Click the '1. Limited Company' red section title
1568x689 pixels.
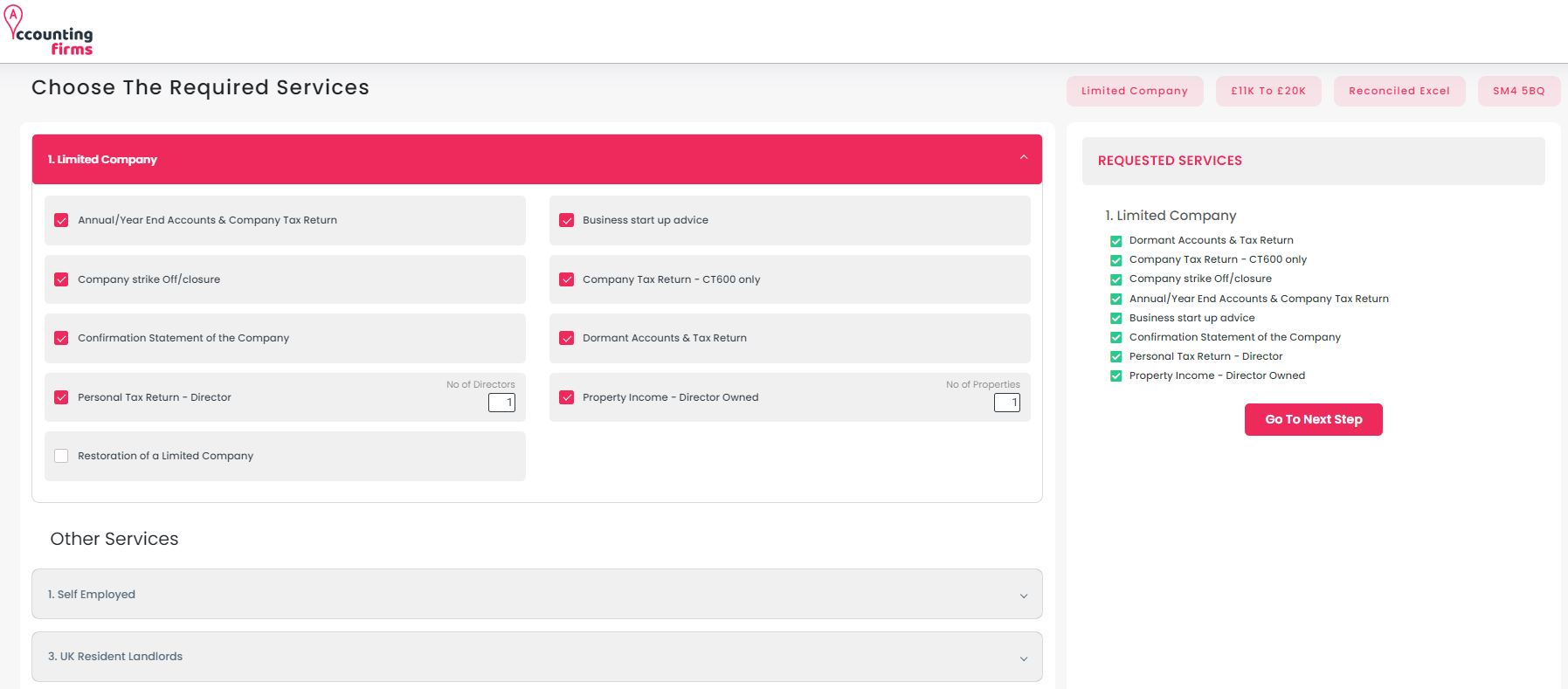(x=102, y=159)
